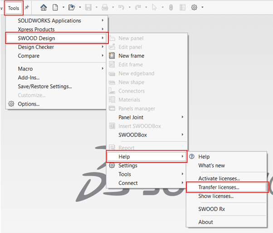Click the Redo arrow icon
The height and width of the screenshot is (233, 273).
[x=138, y=8]
